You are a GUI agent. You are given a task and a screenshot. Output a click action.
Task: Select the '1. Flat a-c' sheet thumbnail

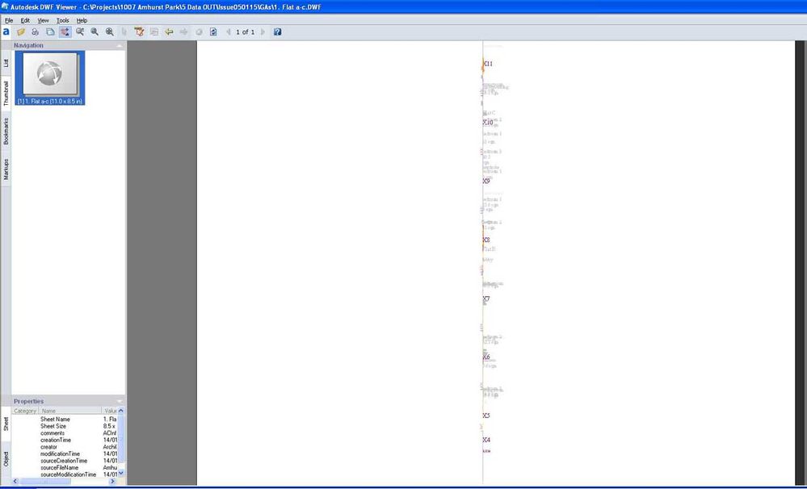pos(50,78)
